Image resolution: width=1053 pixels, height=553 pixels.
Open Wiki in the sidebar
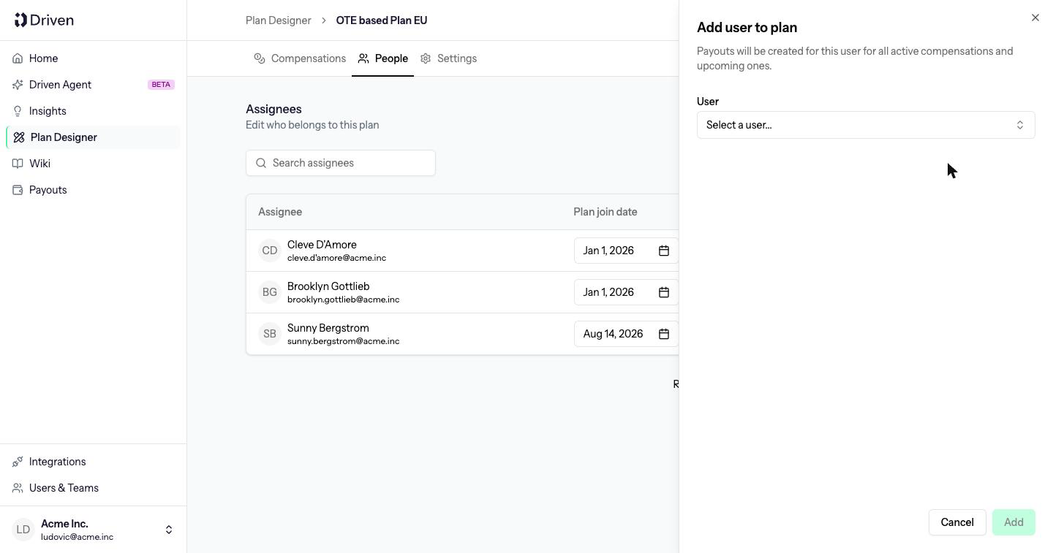(94, 164)
